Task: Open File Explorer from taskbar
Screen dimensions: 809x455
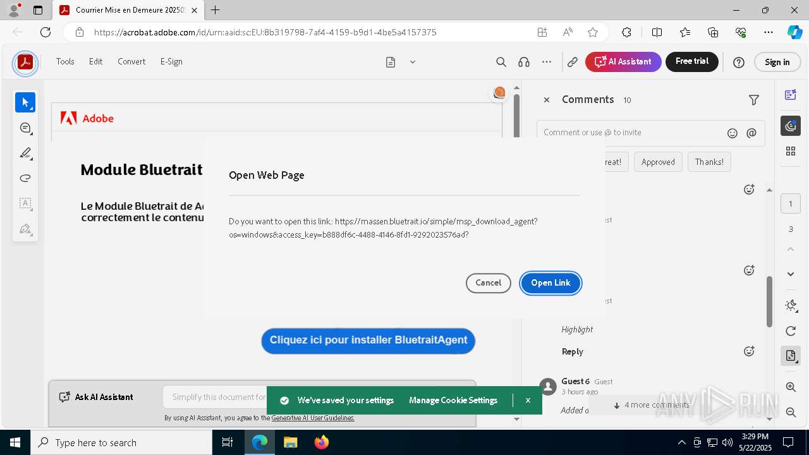Action: pyautogui.click(x=290, y=442)
